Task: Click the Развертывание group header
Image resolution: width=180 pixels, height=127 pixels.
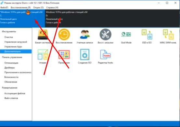Action: pos(10,88)
